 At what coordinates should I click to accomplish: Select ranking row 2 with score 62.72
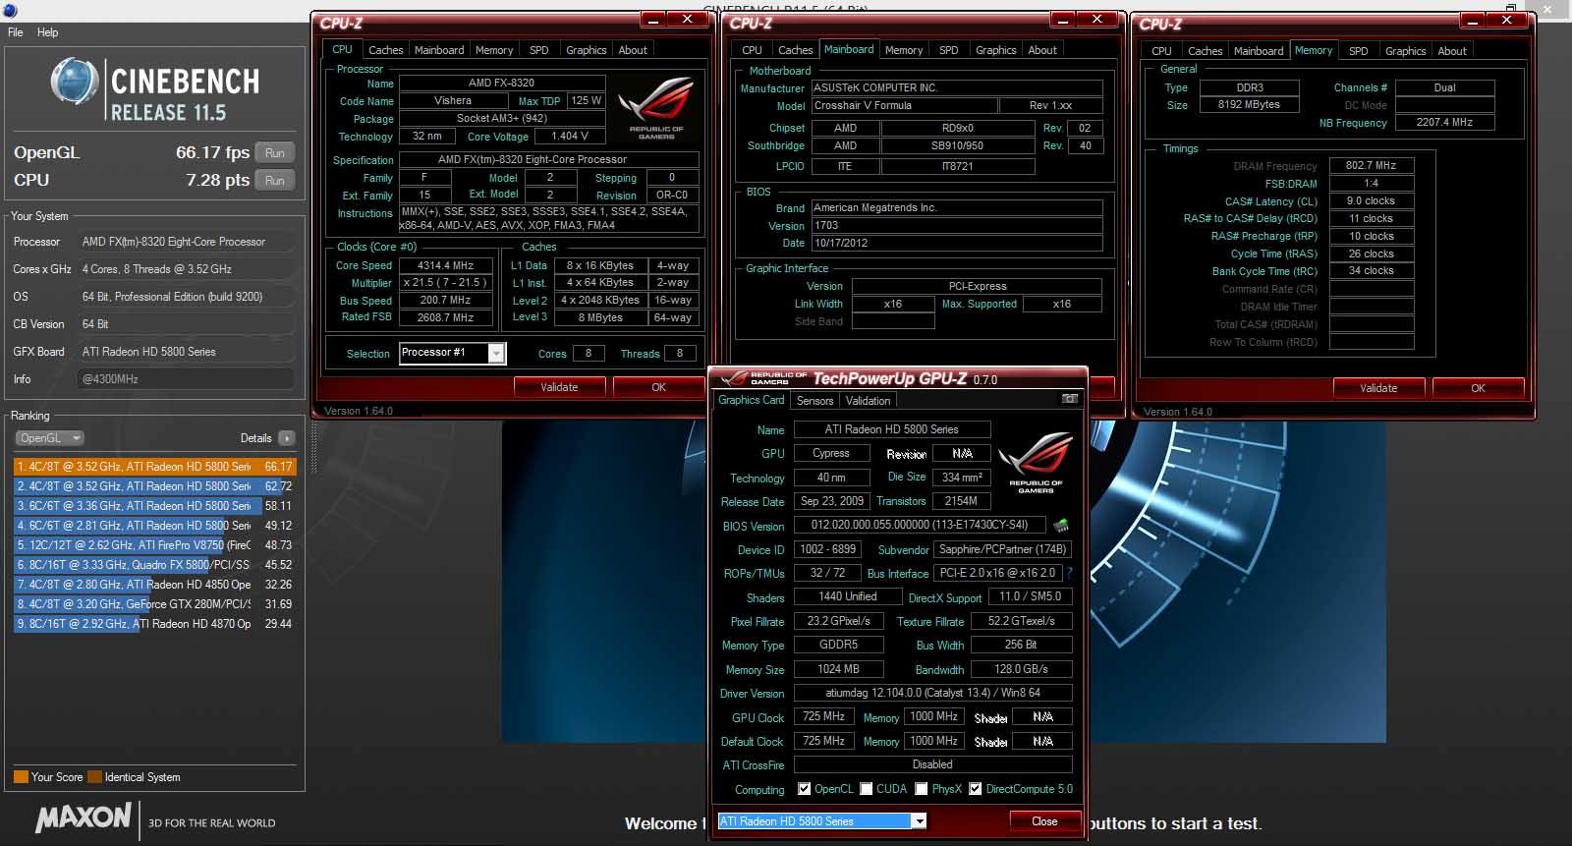coord(153,486)
